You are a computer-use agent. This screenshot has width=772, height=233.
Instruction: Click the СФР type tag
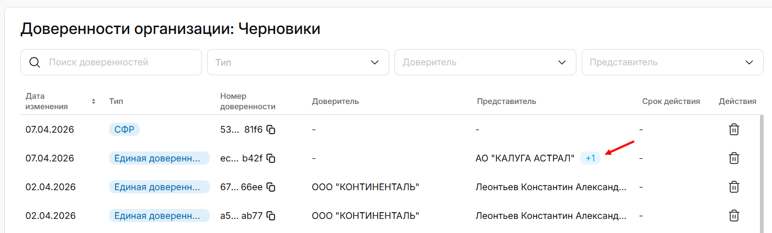click(124, 130)
